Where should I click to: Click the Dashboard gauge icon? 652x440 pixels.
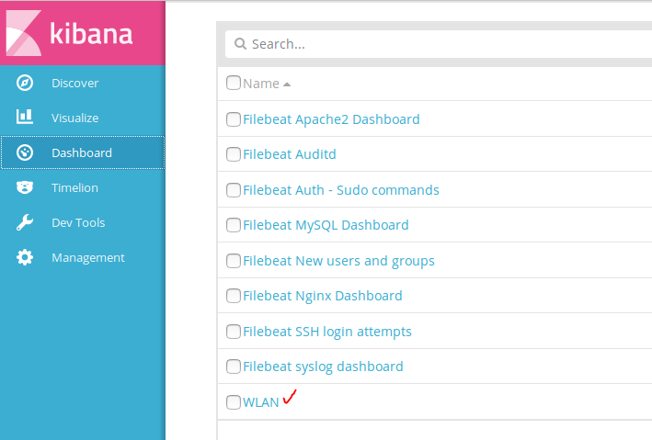25,152
